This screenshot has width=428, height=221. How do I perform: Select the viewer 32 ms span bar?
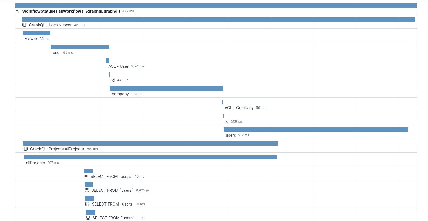click(37, 33)
